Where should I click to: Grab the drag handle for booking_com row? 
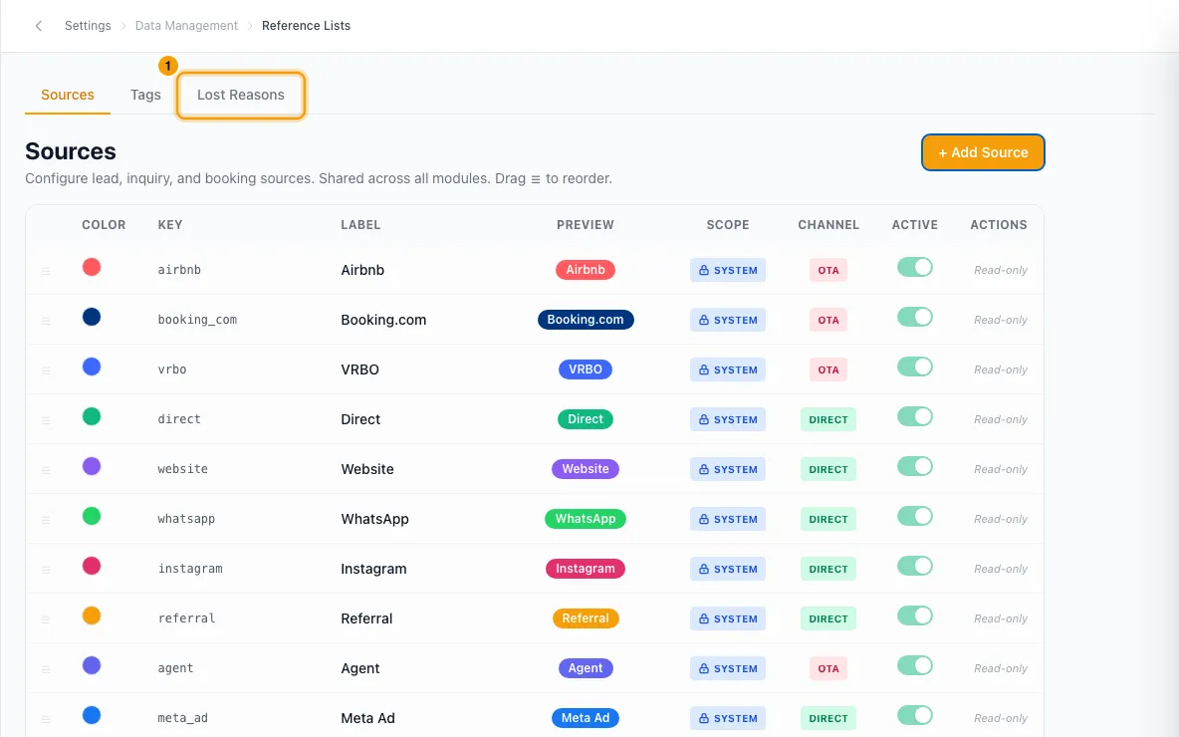click(x=46, y=321)
